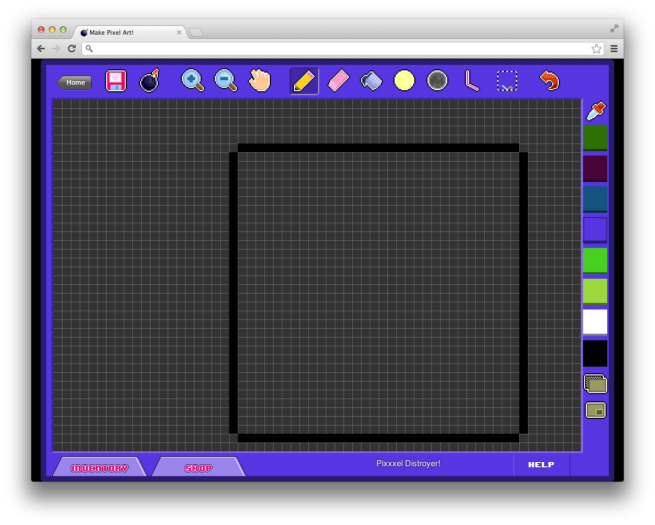Image resolution: width=655 pixels, height=525 pixels.
Task: Click the Home button
Action: click(x=74, y=82)
